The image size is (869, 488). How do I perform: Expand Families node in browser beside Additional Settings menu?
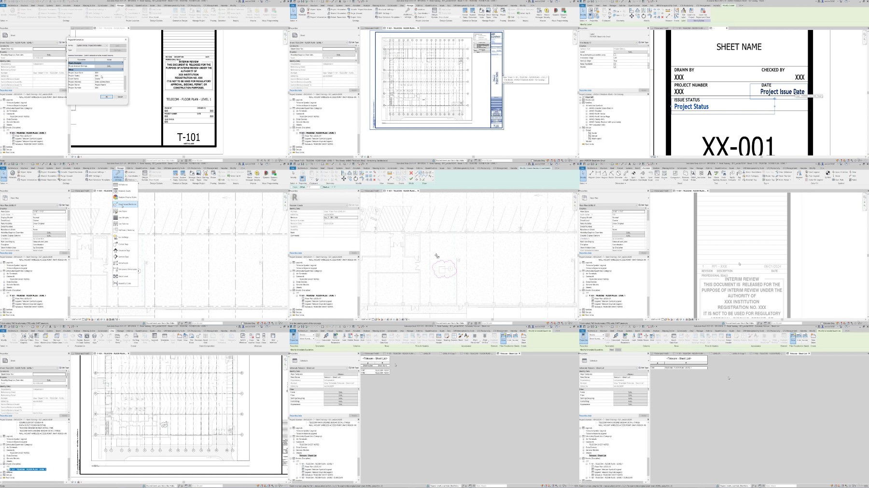[1, 309]
